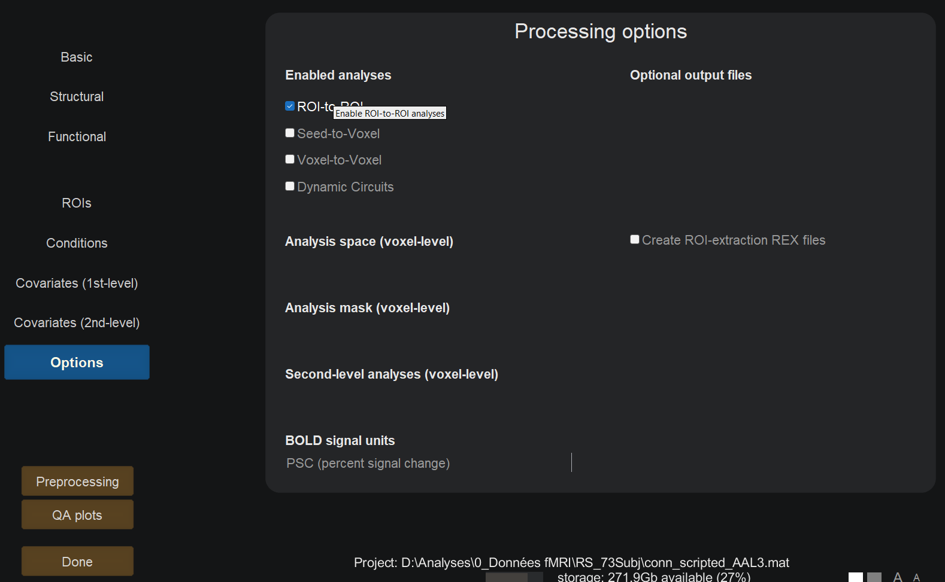Open the Conditions tab

(77, 243)
